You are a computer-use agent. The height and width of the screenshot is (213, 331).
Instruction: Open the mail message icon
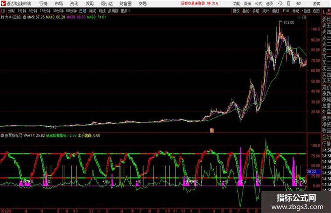pyautogui.click(x=298, y=3)
